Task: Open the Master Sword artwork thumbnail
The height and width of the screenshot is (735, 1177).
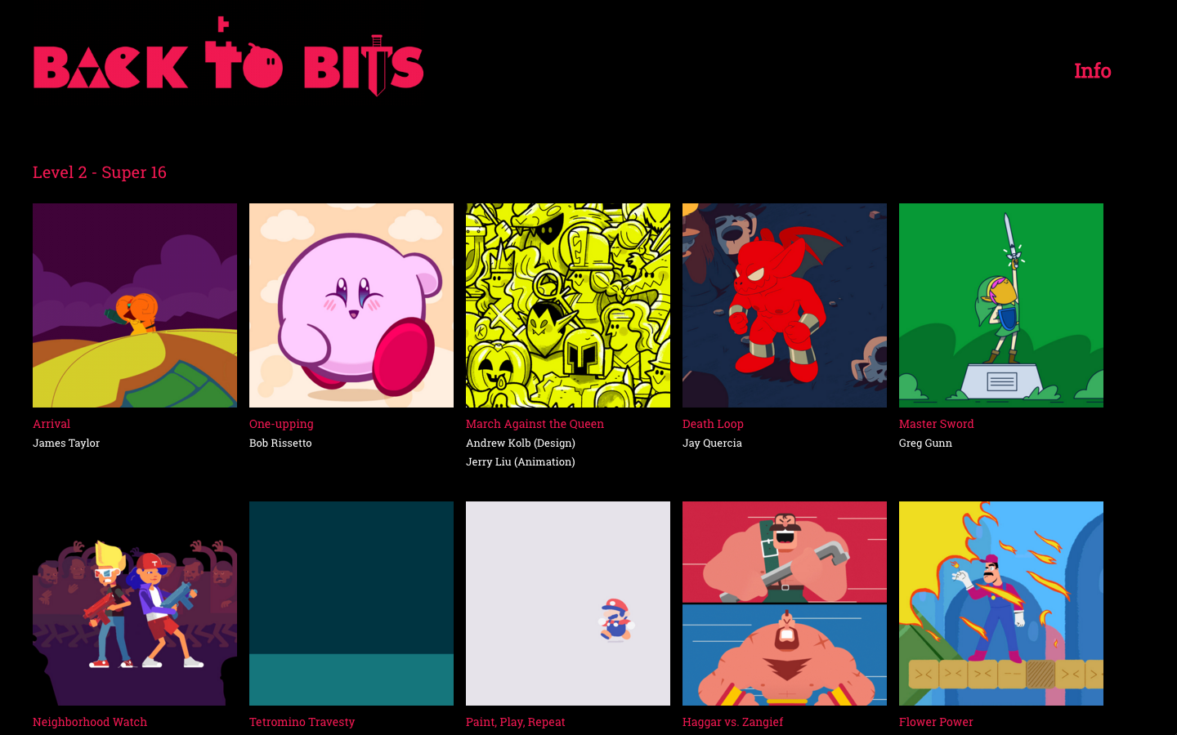Action: point(1001,305)
